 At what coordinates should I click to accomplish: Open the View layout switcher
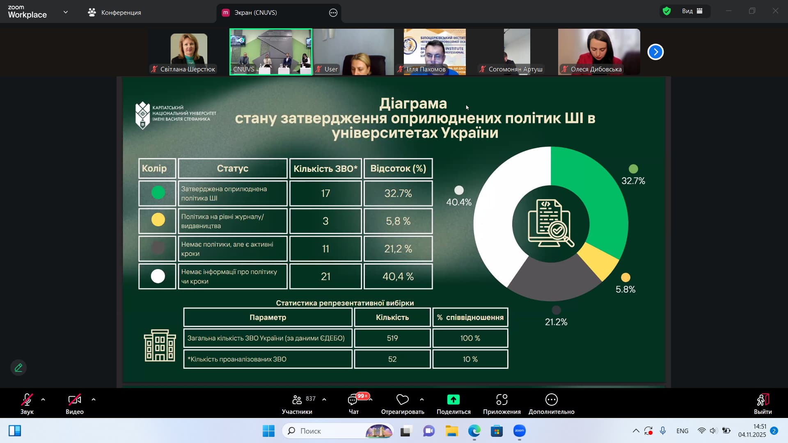(692, 11)
